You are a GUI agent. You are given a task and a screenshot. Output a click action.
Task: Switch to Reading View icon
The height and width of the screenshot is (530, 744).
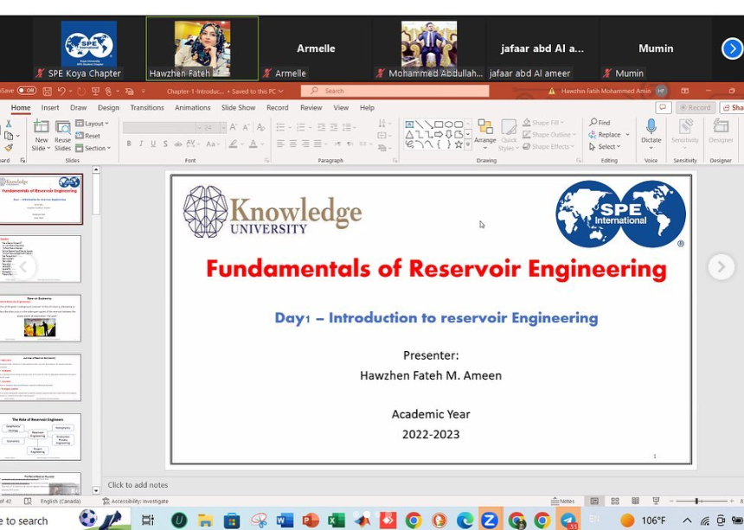pyautogui.click(x=635, y=501)
